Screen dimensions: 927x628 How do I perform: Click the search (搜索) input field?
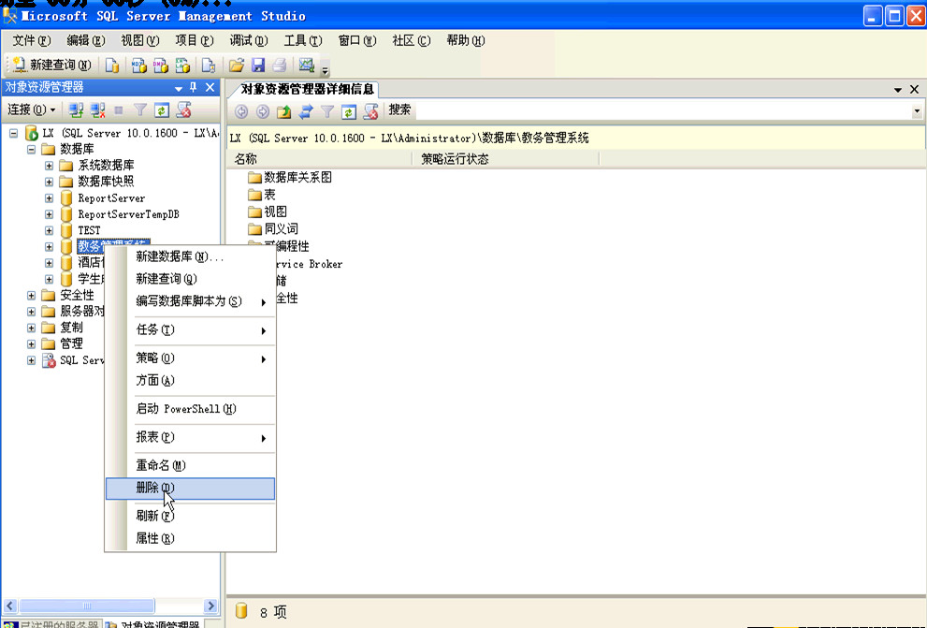tap(662, 110)
